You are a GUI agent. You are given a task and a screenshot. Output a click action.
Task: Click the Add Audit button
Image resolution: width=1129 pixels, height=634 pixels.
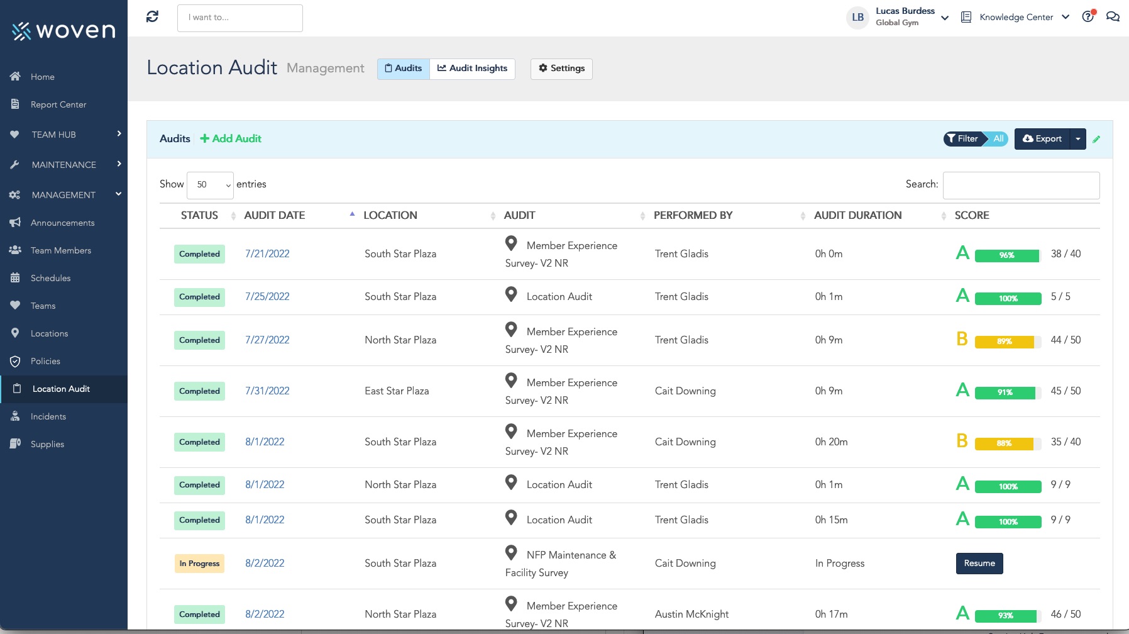(230, 138)
